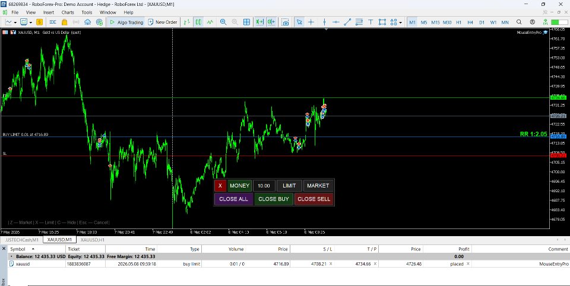Click the New Order button
Screen dimensions: 570x286
point(163,22)
